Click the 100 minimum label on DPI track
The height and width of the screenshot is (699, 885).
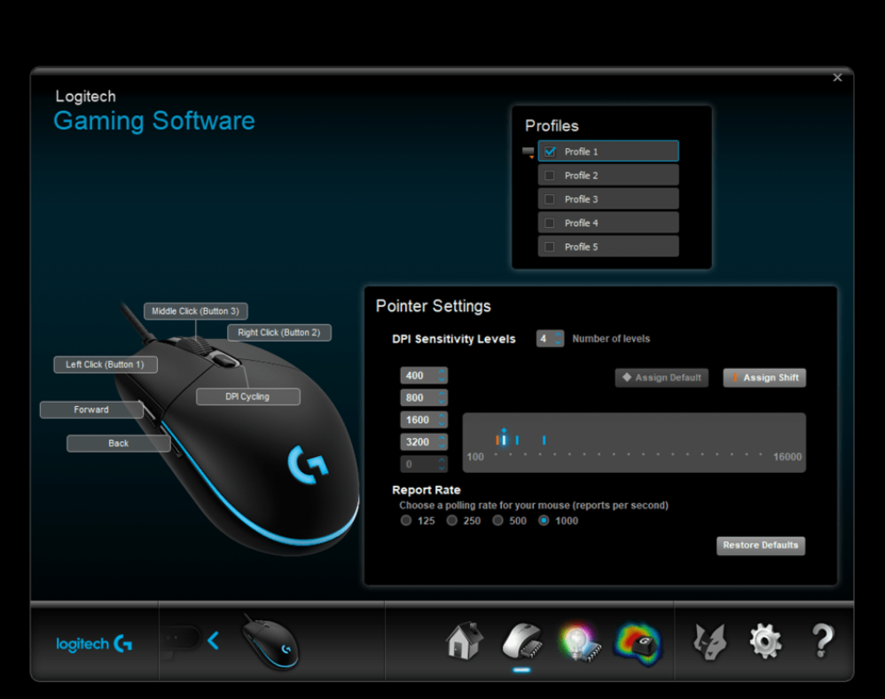click(475, 457)
